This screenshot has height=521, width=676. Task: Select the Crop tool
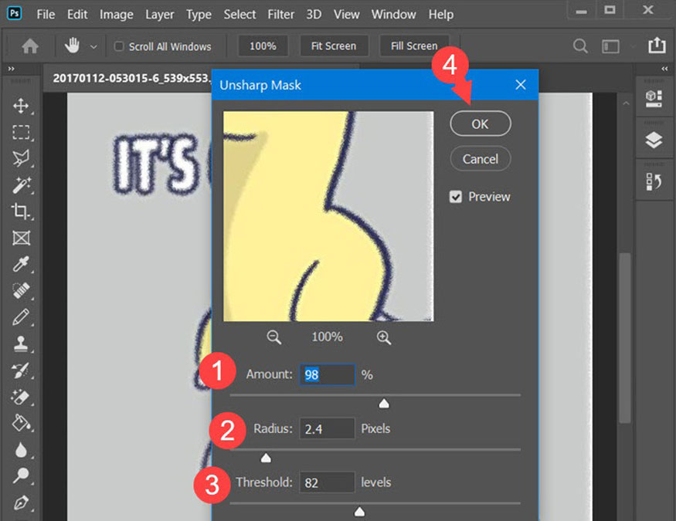click(21, 211)
